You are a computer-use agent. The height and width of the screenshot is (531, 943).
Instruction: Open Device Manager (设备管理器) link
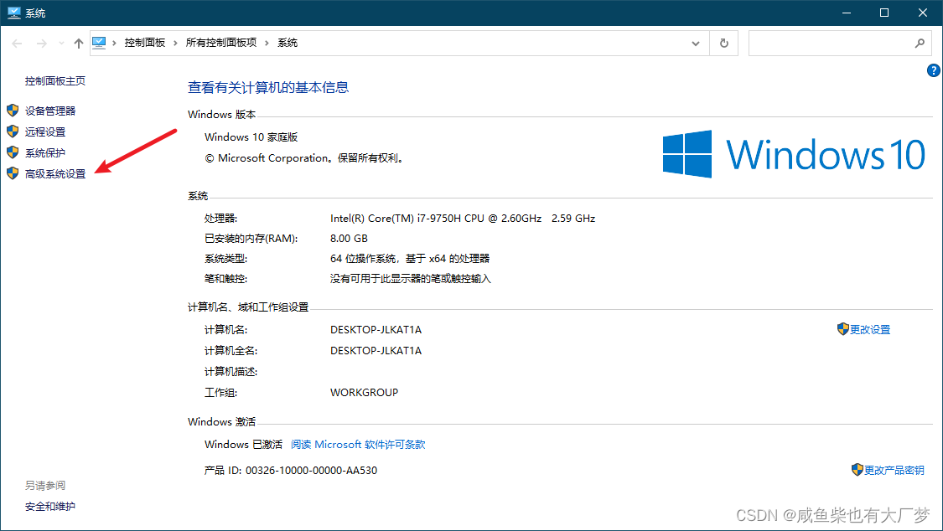(x=50, y=111)
